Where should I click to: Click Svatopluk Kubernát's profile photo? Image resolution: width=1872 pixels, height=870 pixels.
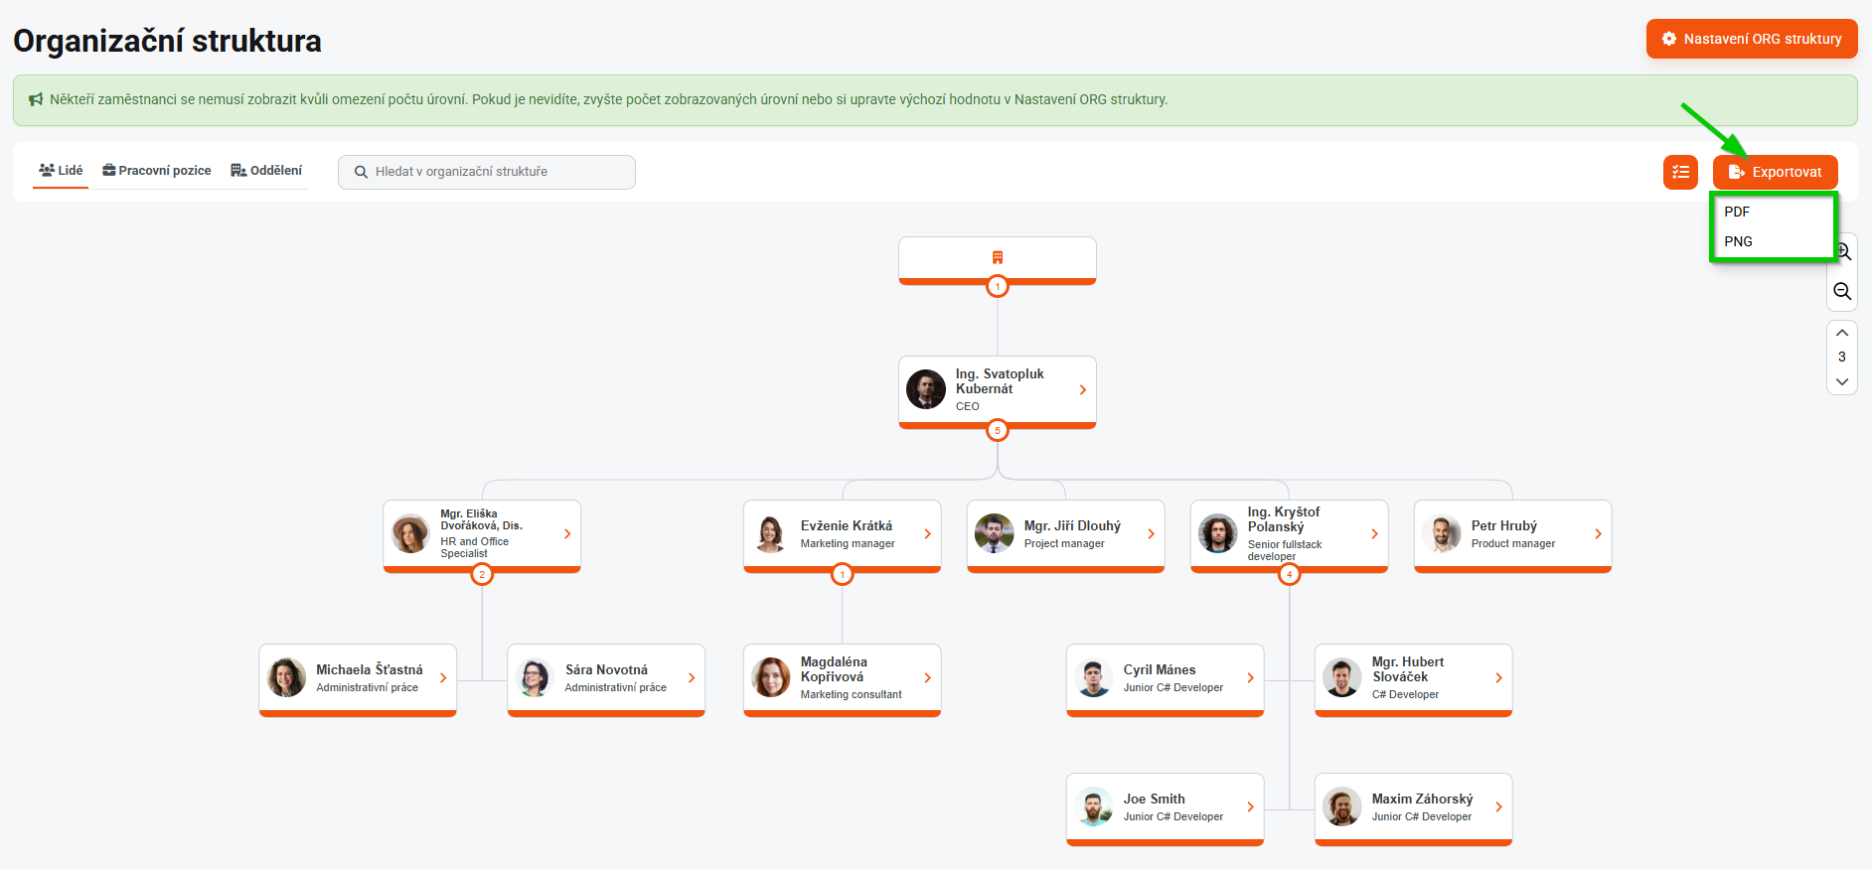pos(926,389)
